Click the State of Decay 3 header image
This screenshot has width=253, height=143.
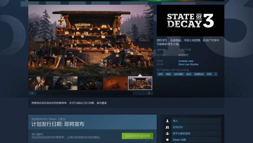[190, 21]
